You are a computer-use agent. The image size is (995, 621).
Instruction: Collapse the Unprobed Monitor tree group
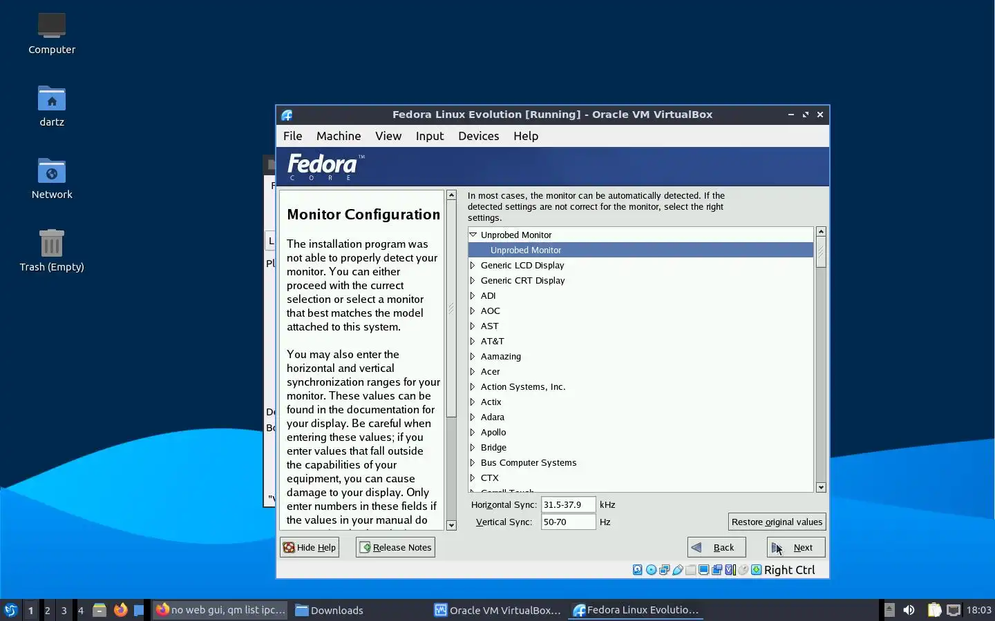(x=473, y=235)
